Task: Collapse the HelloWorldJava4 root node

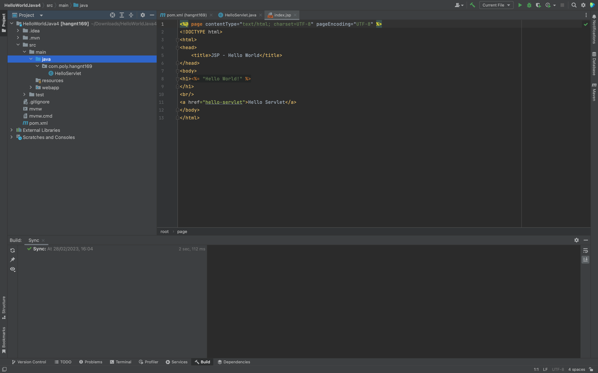Action: (x=12, y=23)
